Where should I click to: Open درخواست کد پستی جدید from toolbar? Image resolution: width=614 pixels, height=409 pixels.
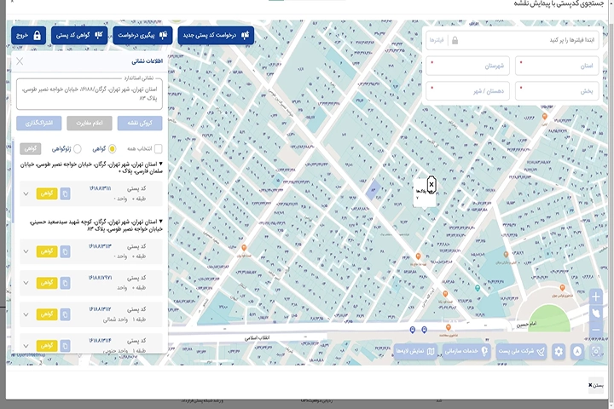(216, 36)
